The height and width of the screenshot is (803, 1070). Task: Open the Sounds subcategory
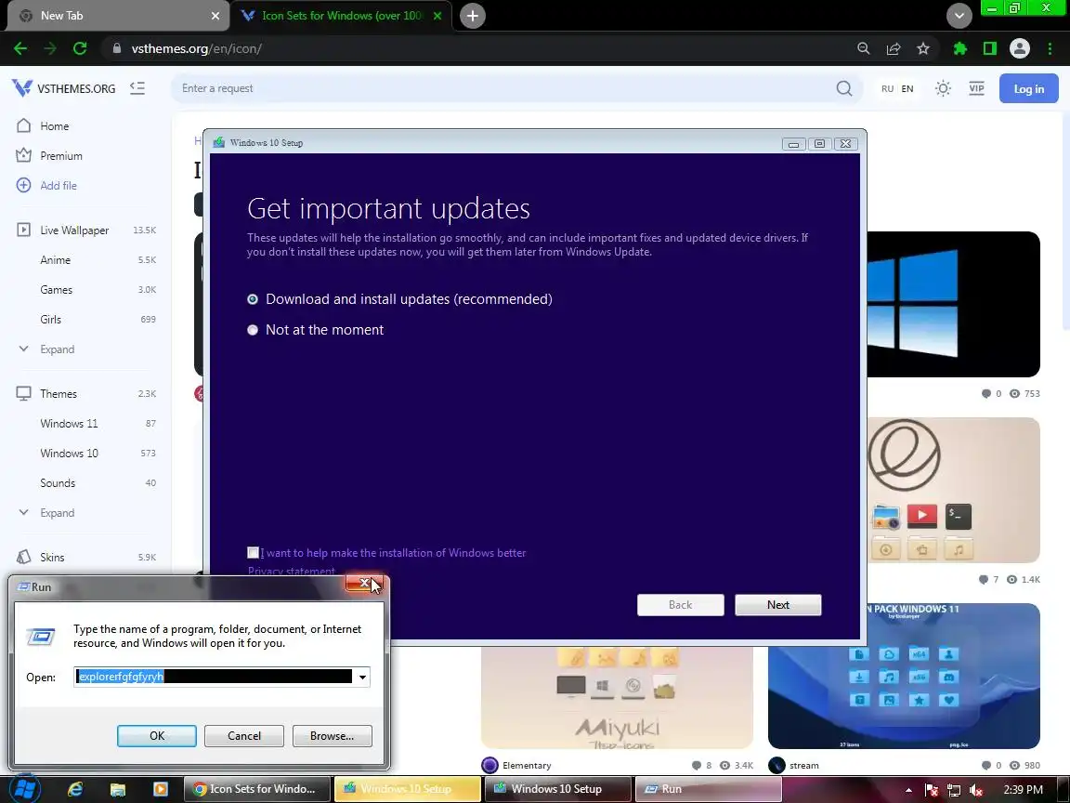(x=58, y=482)
